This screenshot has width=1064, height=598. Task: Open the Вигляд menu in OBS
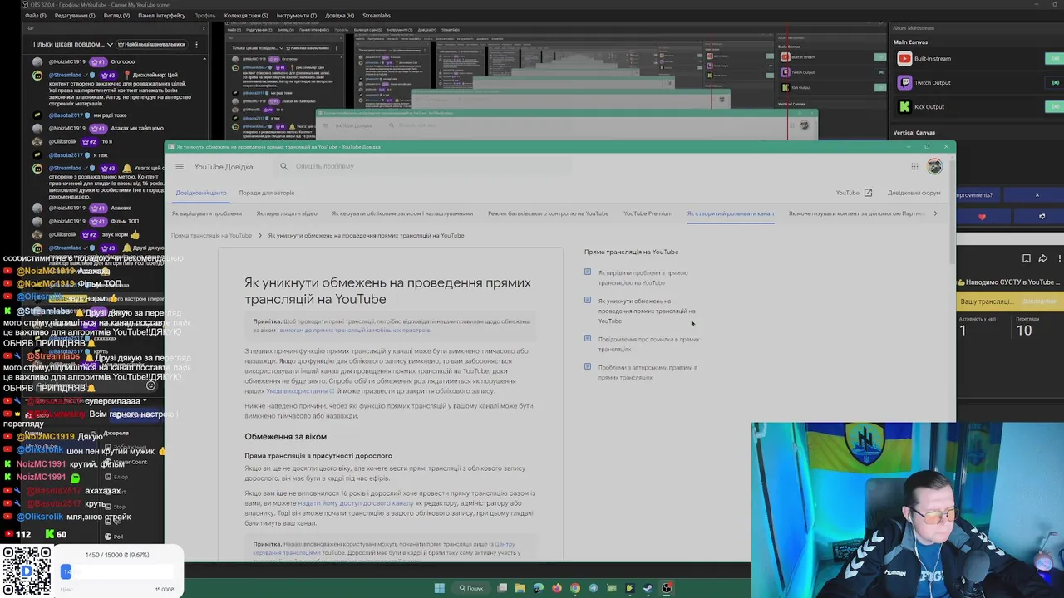click(117, 15)
